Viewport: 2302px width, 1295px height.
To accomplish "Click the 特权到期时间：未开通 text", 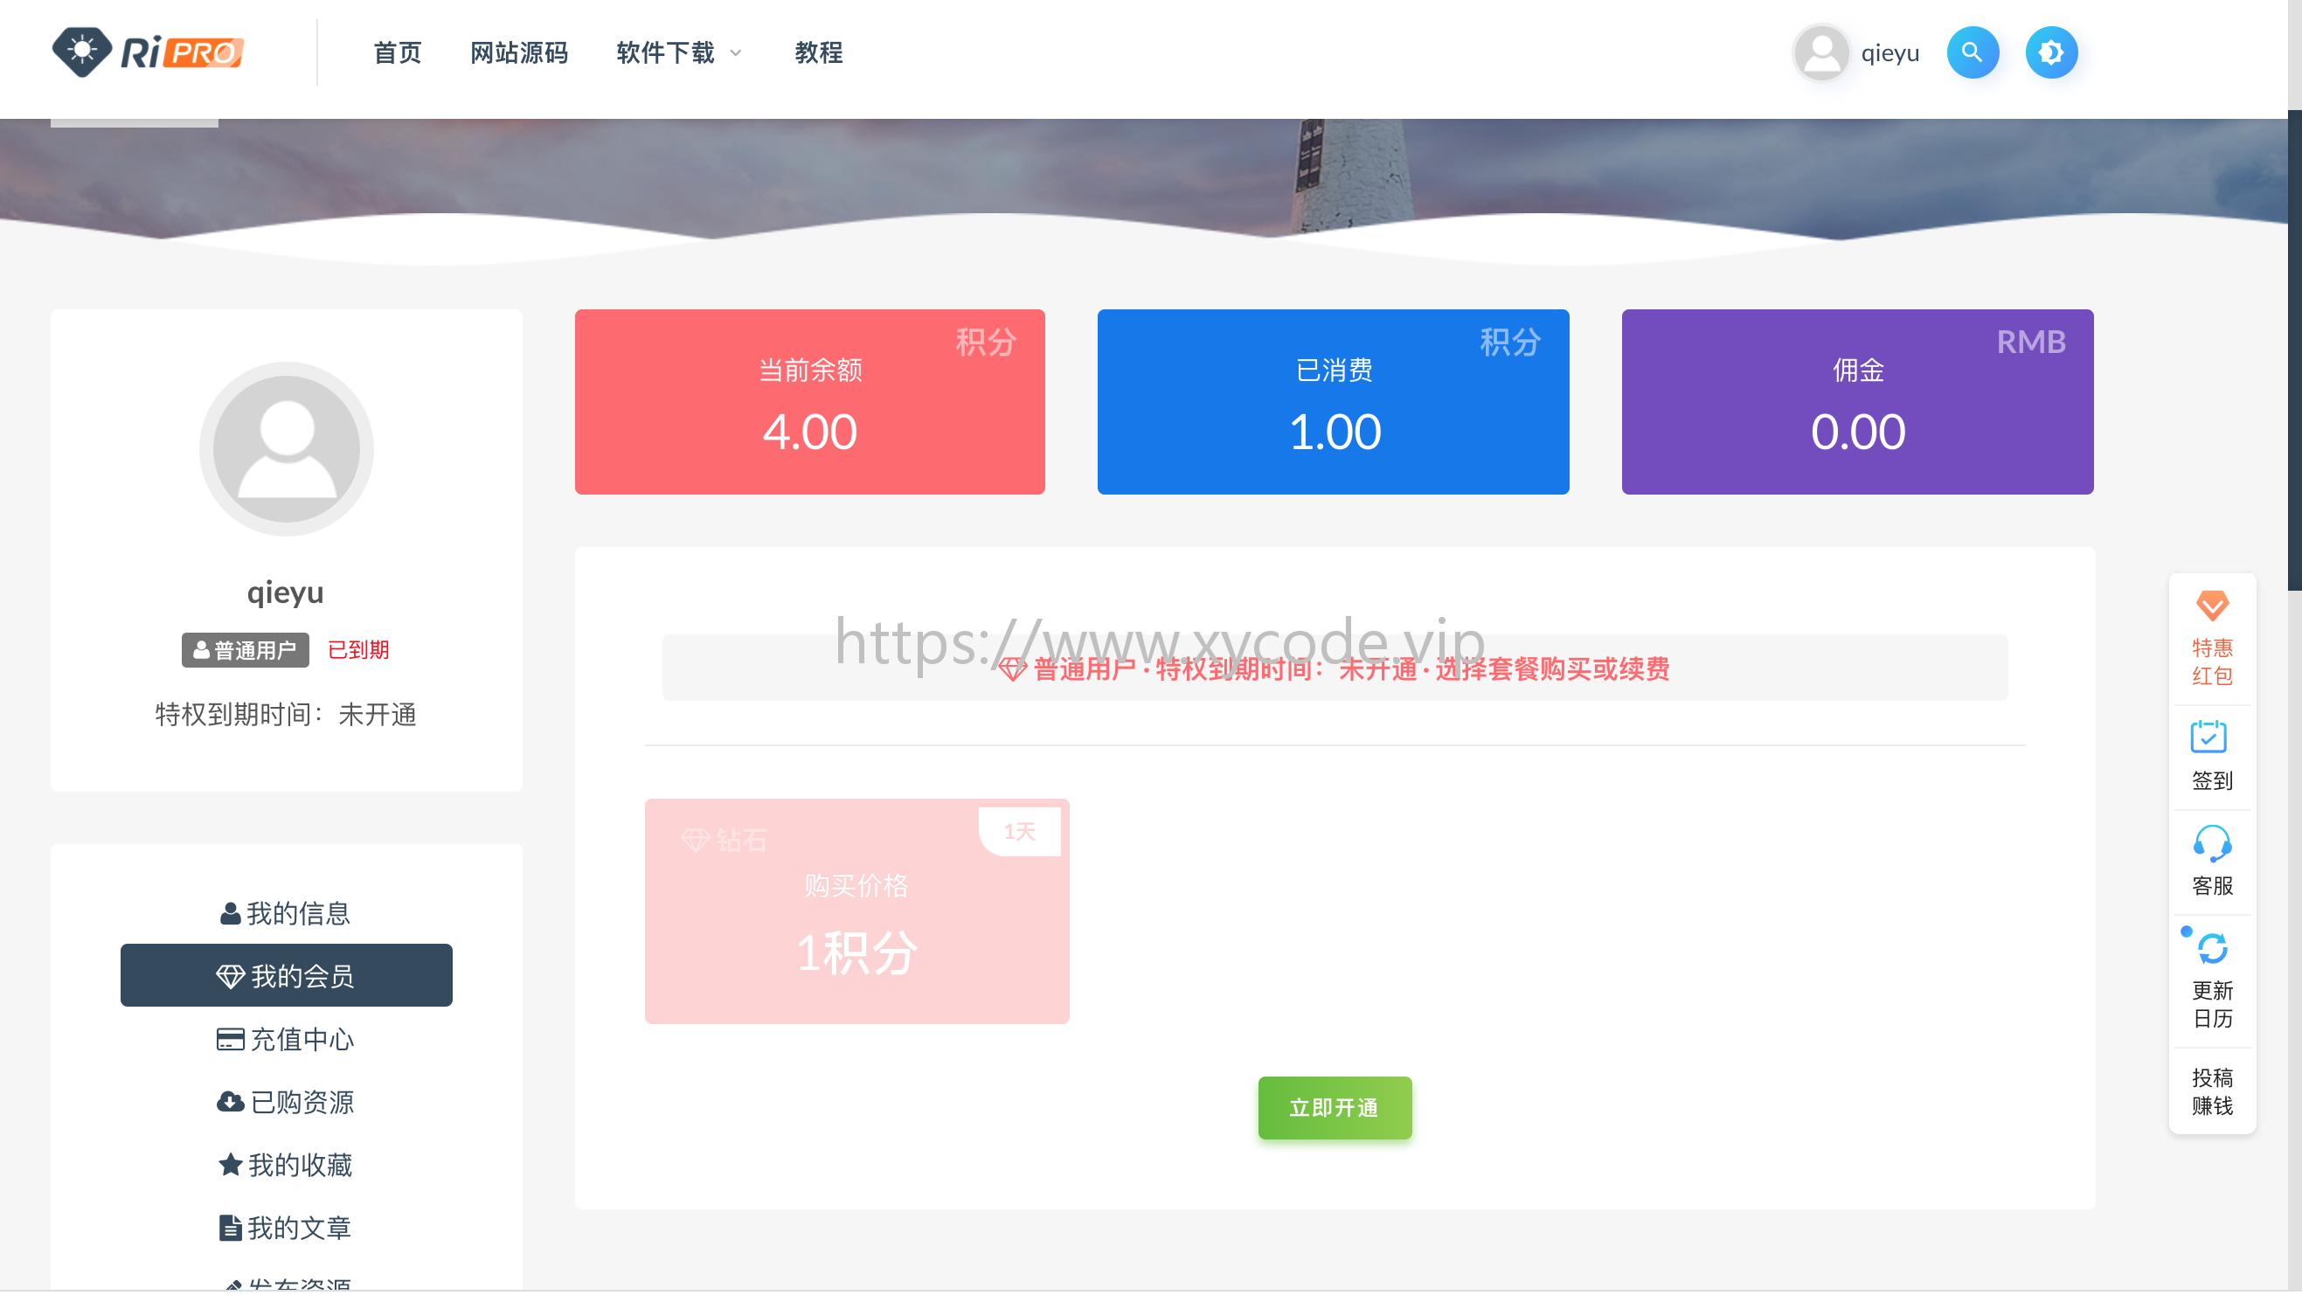I will point(286,715).
